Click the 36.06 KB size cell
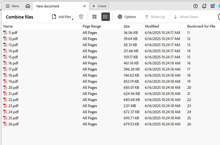The height and width of the screenshot is (145, 220). (131, 33)
